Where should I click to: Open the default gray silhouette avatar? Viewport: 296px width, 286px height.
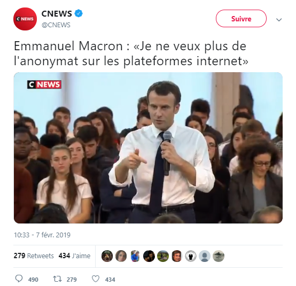click(205, 256)
